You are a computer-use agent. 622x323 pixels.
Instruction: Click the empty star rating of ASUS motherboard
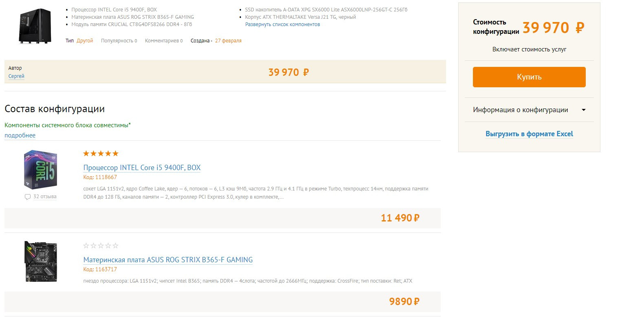pyautogui.click(x=101, y=246)
